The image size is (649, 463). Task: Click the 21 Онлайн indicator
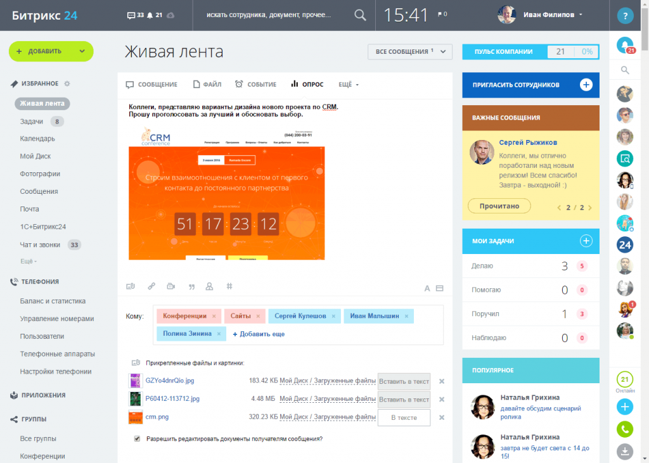pos(625,383)
